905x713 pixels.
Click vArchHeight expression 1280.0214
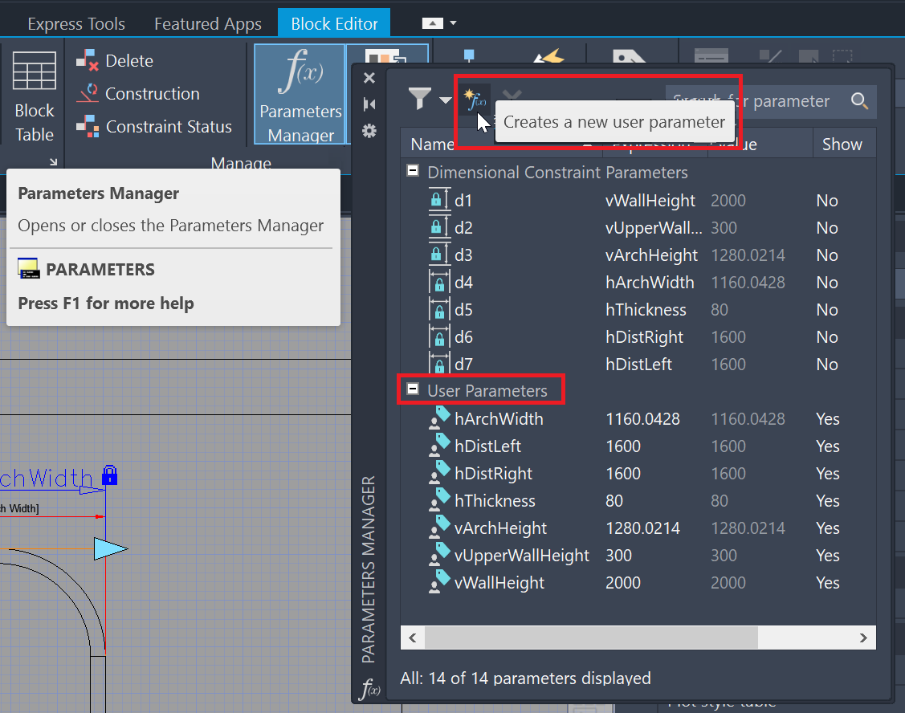point(643,528)
